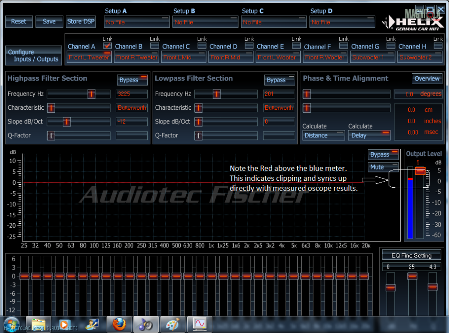Click the Highpass Slope dB/Oct slider handle
This screenshot has height=333, width=449.
(x=67, y=122)
